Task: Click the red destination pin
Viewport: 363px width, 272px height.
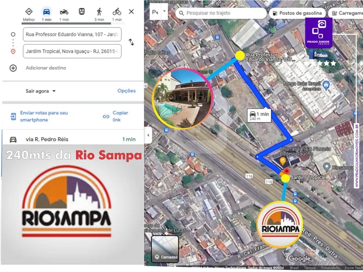Action: [287, 171]
